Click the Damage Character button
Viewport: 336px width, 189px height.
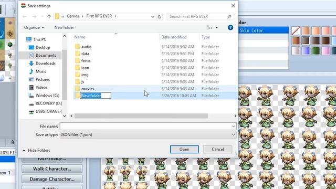(x=52, y=179)
